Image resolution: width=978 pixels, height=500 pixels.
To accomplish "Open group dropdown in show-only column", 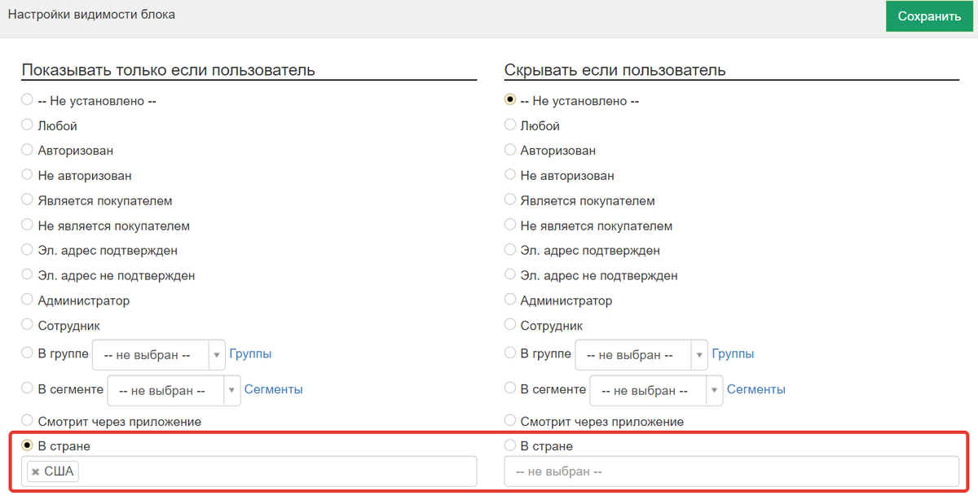I will pyautogui.click(x=158, y=355).
